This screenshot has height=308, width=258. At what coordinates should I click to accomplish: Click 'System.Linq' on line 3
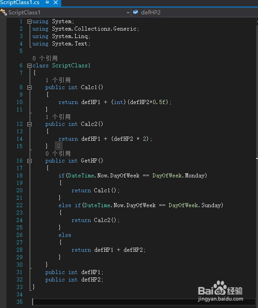(x=70, y=36)
